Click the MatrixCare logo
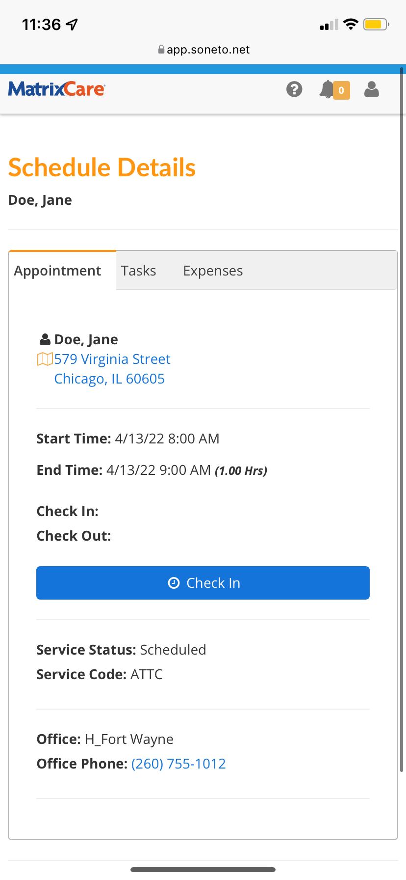 pos(56,90)
